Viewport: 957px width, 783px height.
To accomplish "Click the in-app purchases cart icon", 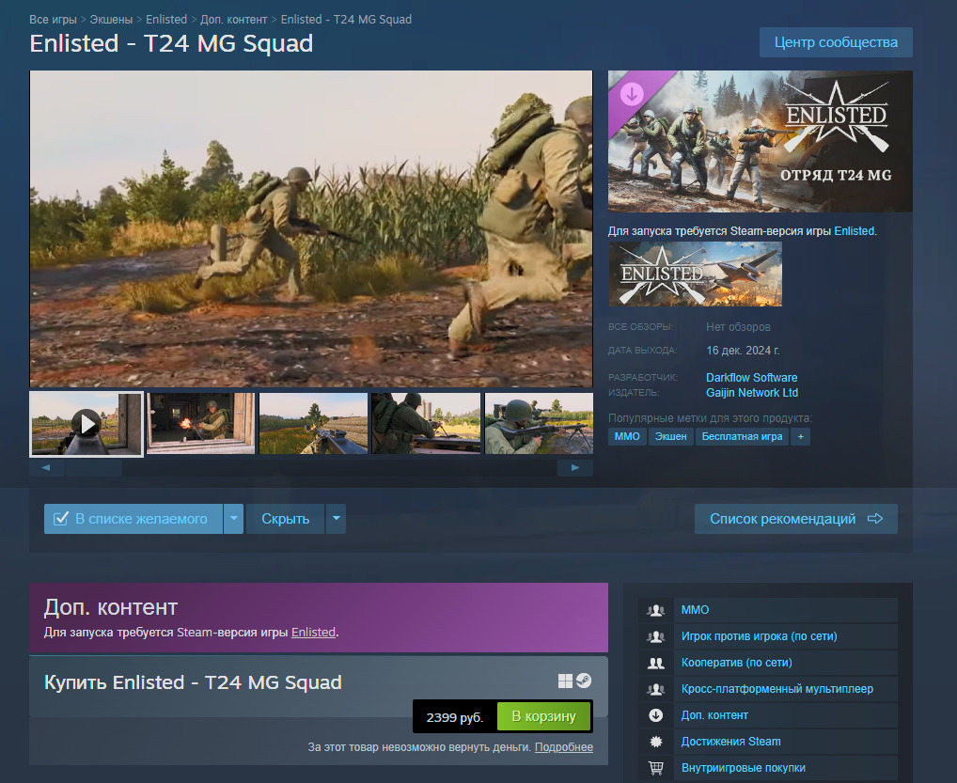I will coord(655,768).
